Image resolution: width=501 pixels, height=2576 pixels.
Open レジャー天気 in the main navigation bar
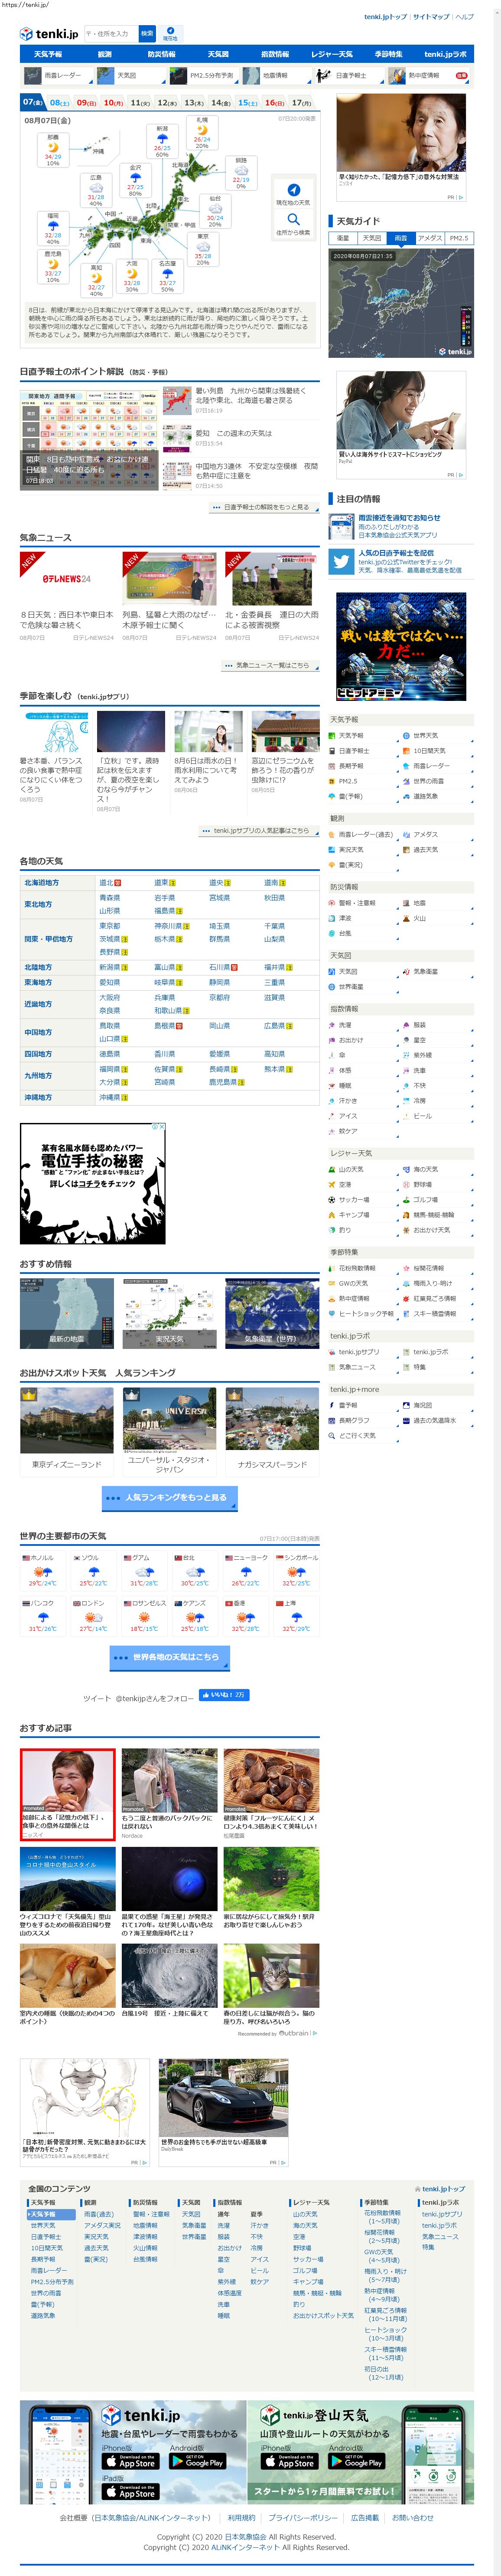coord(331,54)
